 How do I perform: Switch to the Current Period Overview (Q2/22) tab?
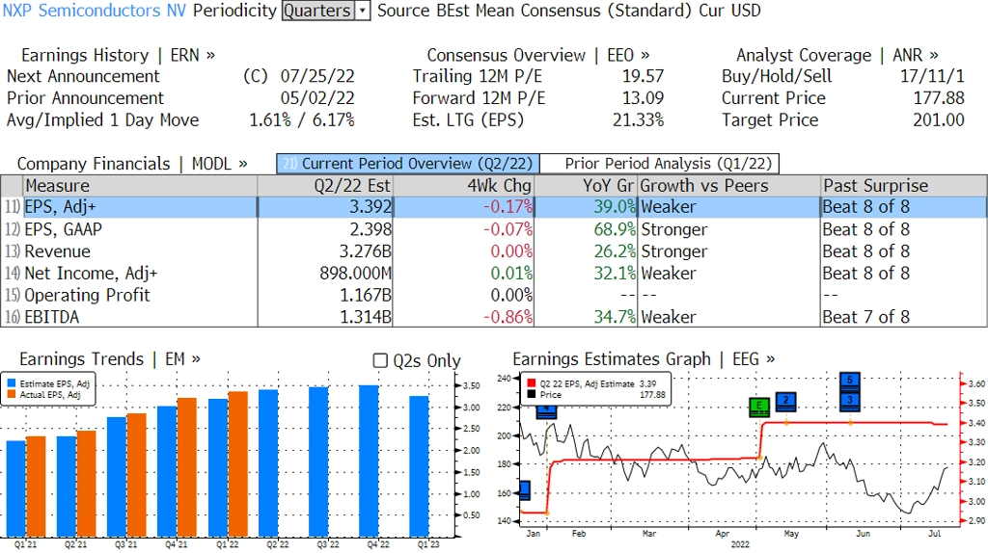tap(408, 164)
